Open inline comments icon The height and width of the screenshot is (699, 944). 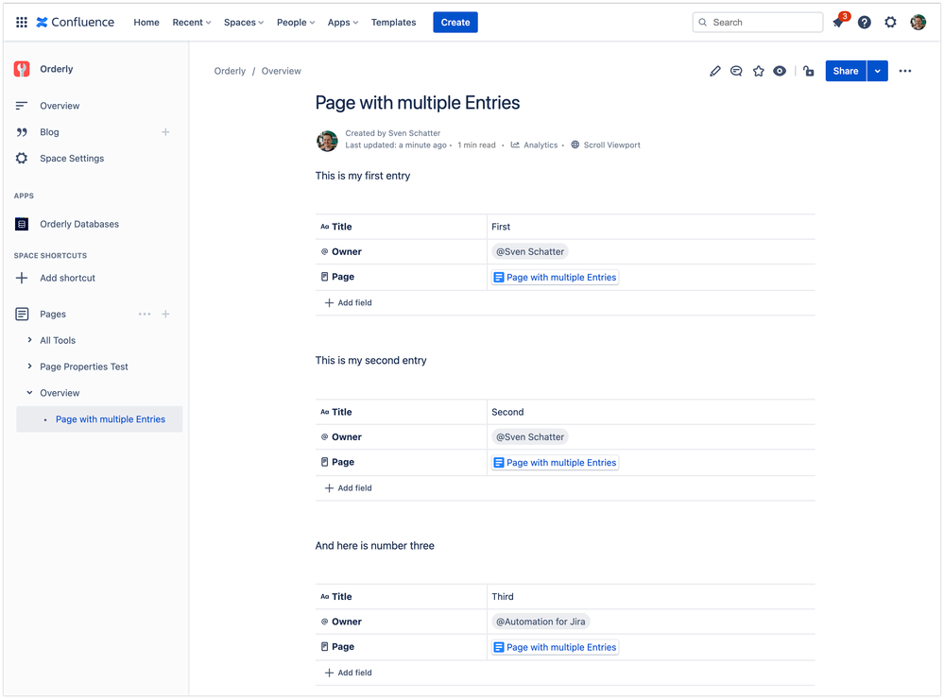click(736, 71)
